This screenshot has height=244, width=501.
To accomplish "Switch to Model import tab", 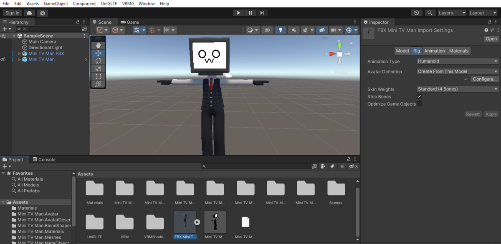I will pos(402,51).
